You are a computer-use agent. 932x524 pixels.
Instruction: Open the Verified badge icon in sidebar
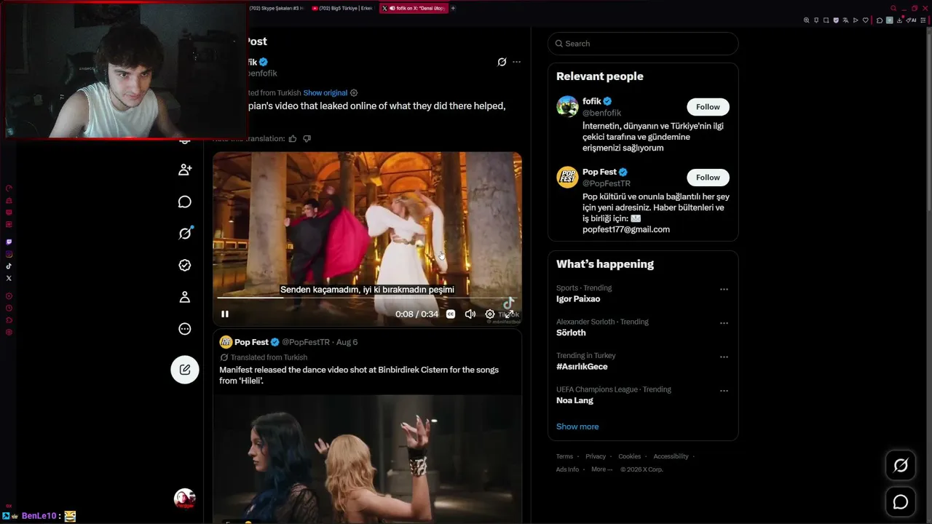pos(185,265)
